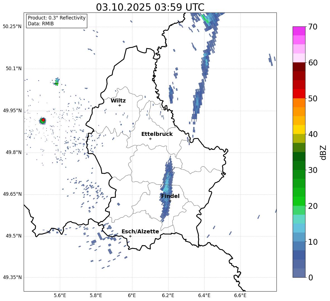Viewport: 330px width, 301px height.
Task: Click the 20 value on the colorbar
Action: coord(313,206)
